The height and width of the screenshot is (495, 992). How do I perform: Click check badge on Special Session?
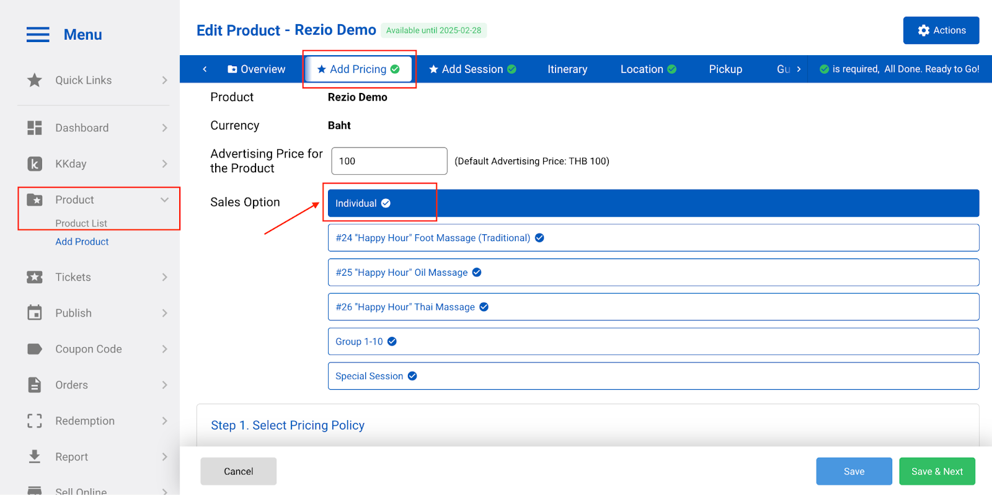point(412,376)
